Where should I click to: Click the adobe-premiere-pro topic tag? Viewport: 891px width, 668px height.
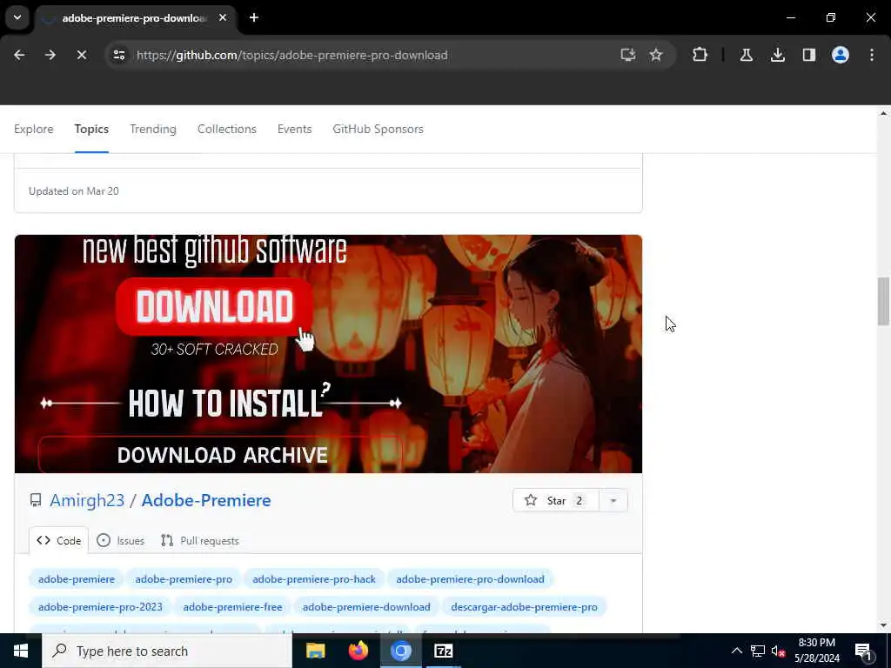184,578
